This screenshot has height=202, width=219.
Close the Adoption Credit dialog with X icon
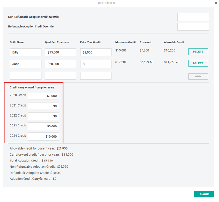[216, 3]
